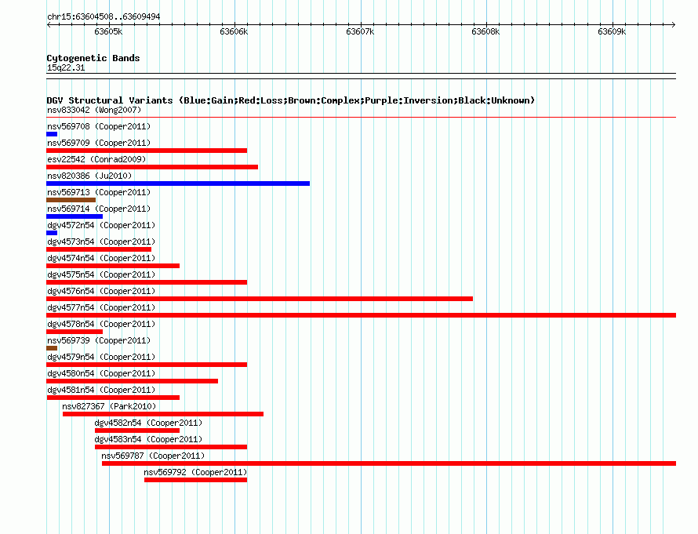Click the nsv833042 (Wong2007) variant label
This screenshot has height=534, width=698.
94,110
